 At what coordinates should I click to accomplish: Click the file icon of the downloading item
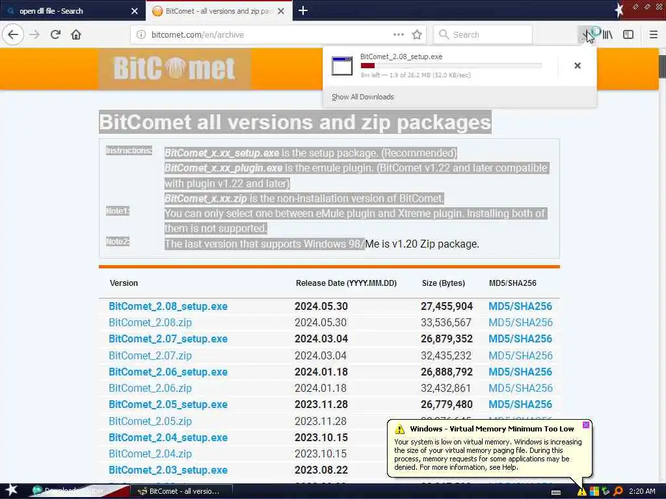tap(342, 66)
